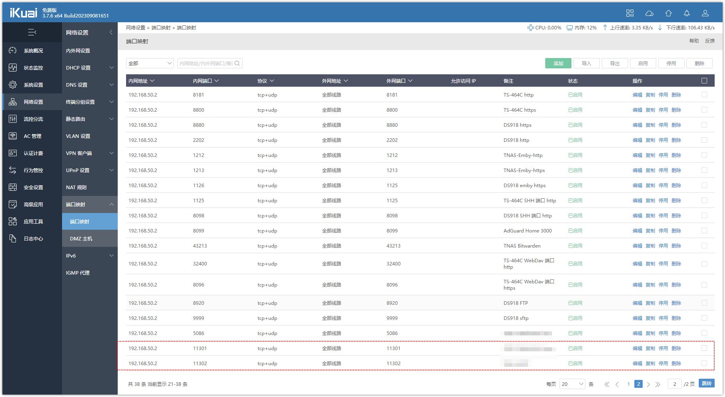Check the TNAS-Emby-http row checkbox
This screenshot has width=725, height=397.
point(704,155)
